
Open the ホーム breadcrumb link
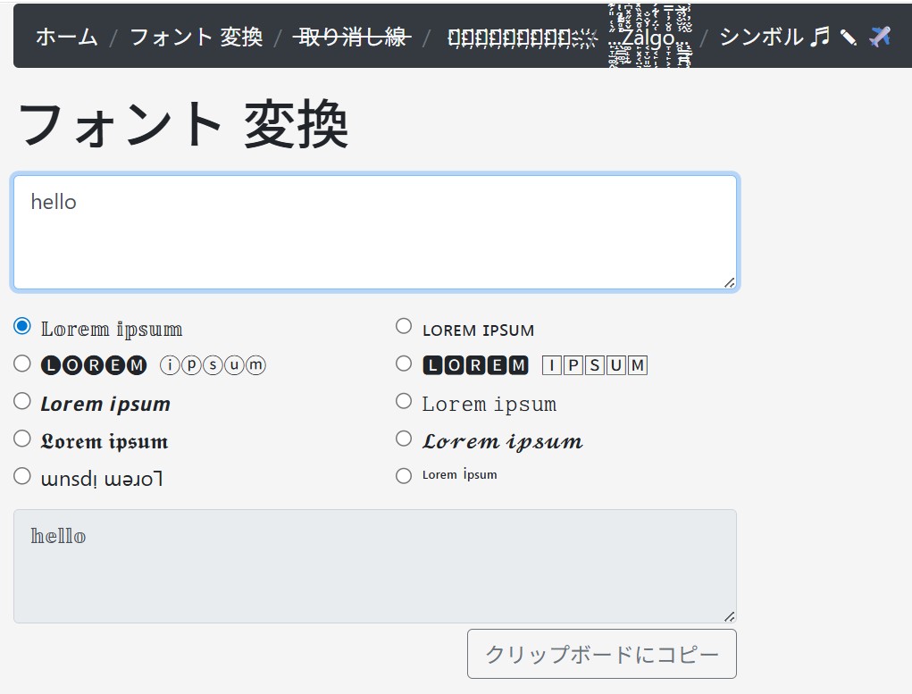pos(66,37)
